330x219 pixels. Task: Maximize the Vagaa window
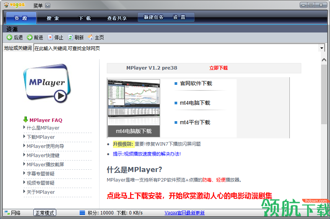(311, 5)
